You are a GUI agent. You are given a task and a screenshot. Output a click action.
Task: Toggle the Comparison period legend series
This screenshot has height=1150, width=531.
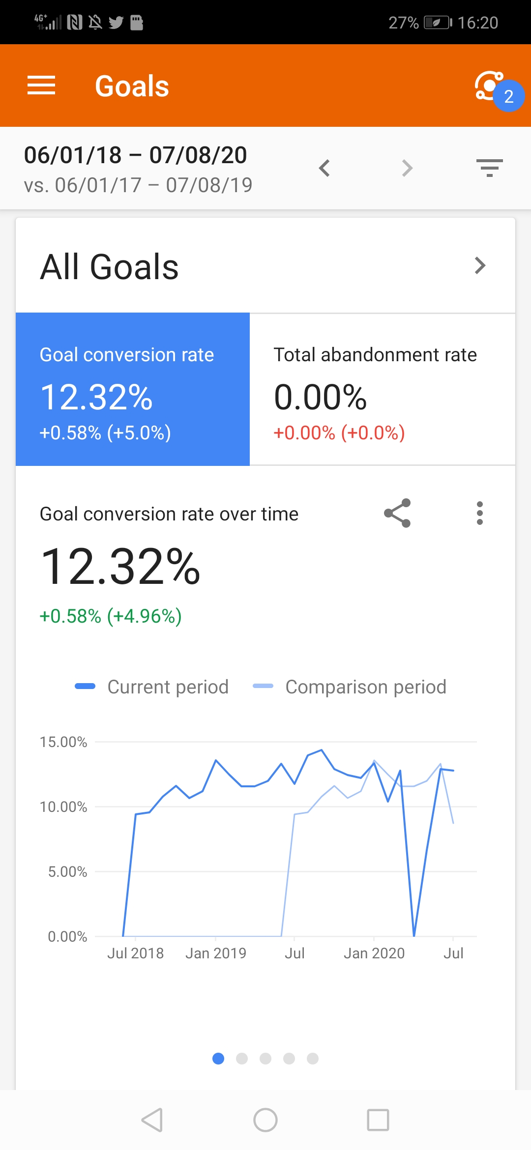pyautogui.click(x=350, y=687)
